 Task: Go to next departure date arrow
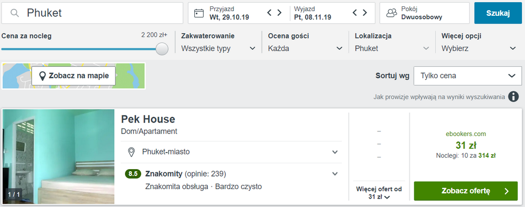point(365,13)
